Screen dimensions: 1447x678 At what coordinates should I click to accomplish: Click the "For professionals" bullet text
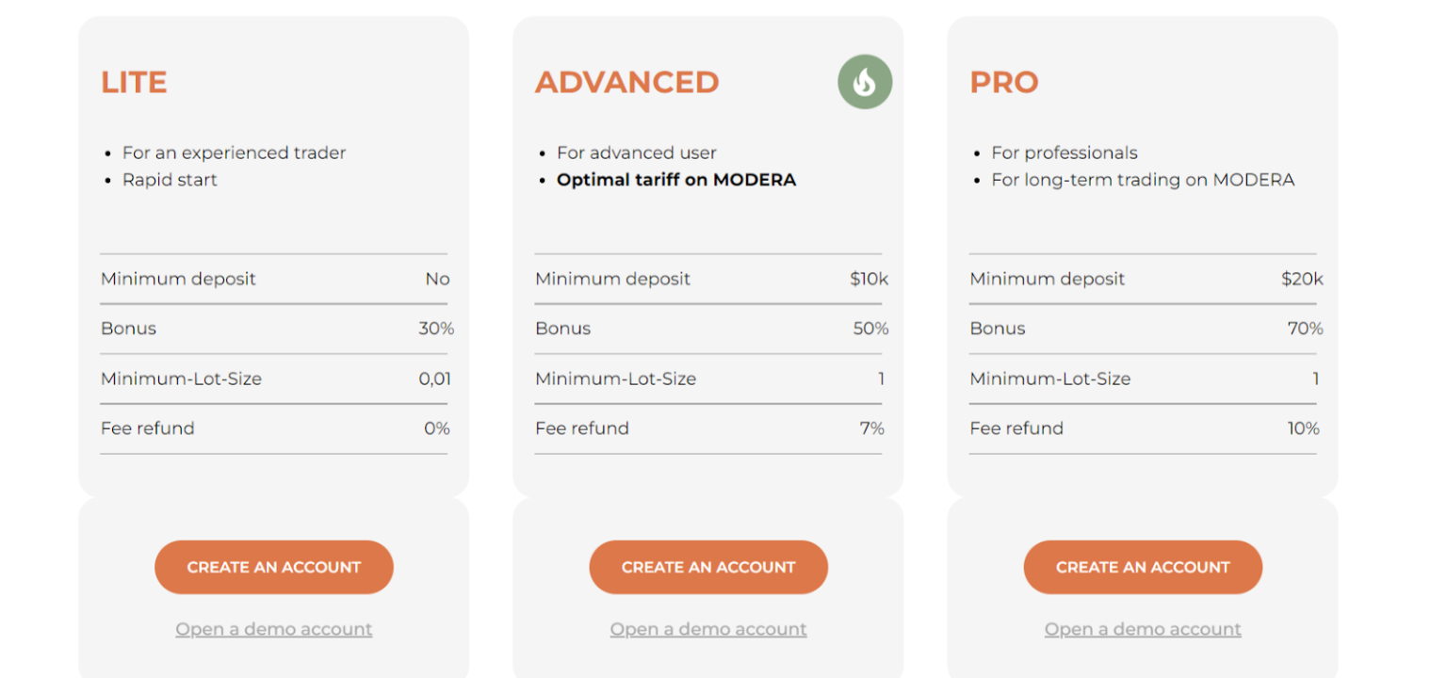(x=1064, y=153)
